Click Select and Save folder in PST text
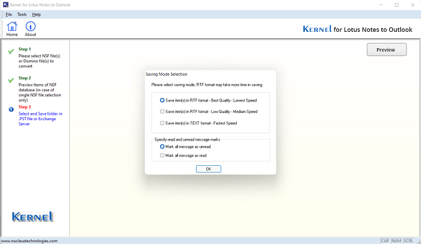The image size is (421, 244). point(40,118)
